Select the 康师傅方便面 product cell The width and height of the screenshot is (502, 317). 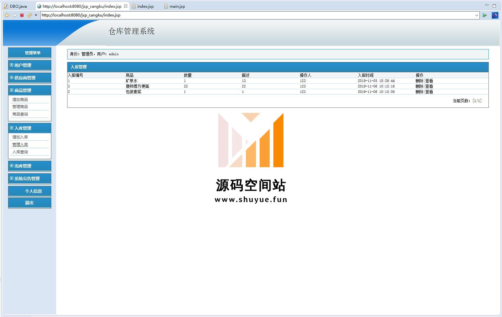[138, 87]
